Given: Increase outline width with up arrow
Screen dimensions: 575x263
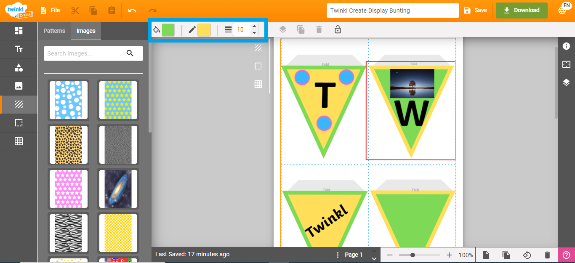Looking at the screenshot, I should [254, 27].
